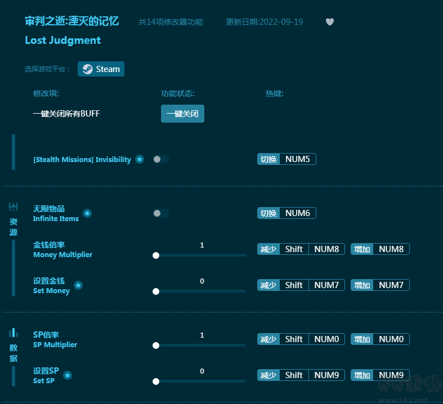Click 增加 NUM9 hotkey for Set SP
The width and height of the screenshot is (443, 404).
point(380,375)
